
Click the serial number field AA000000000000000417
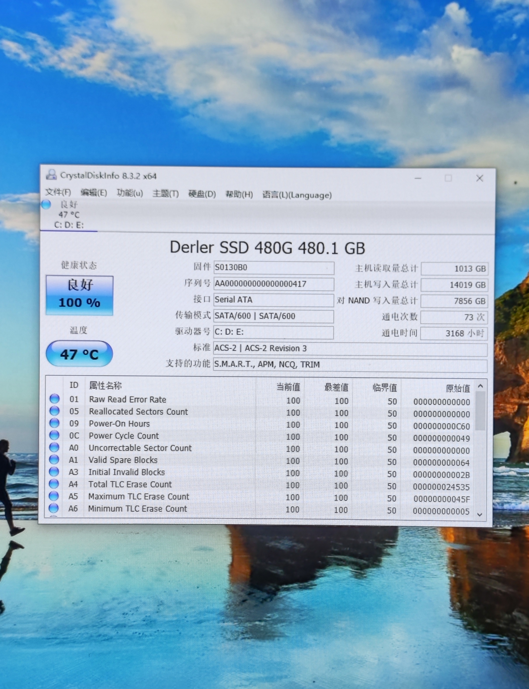[273, 284]
